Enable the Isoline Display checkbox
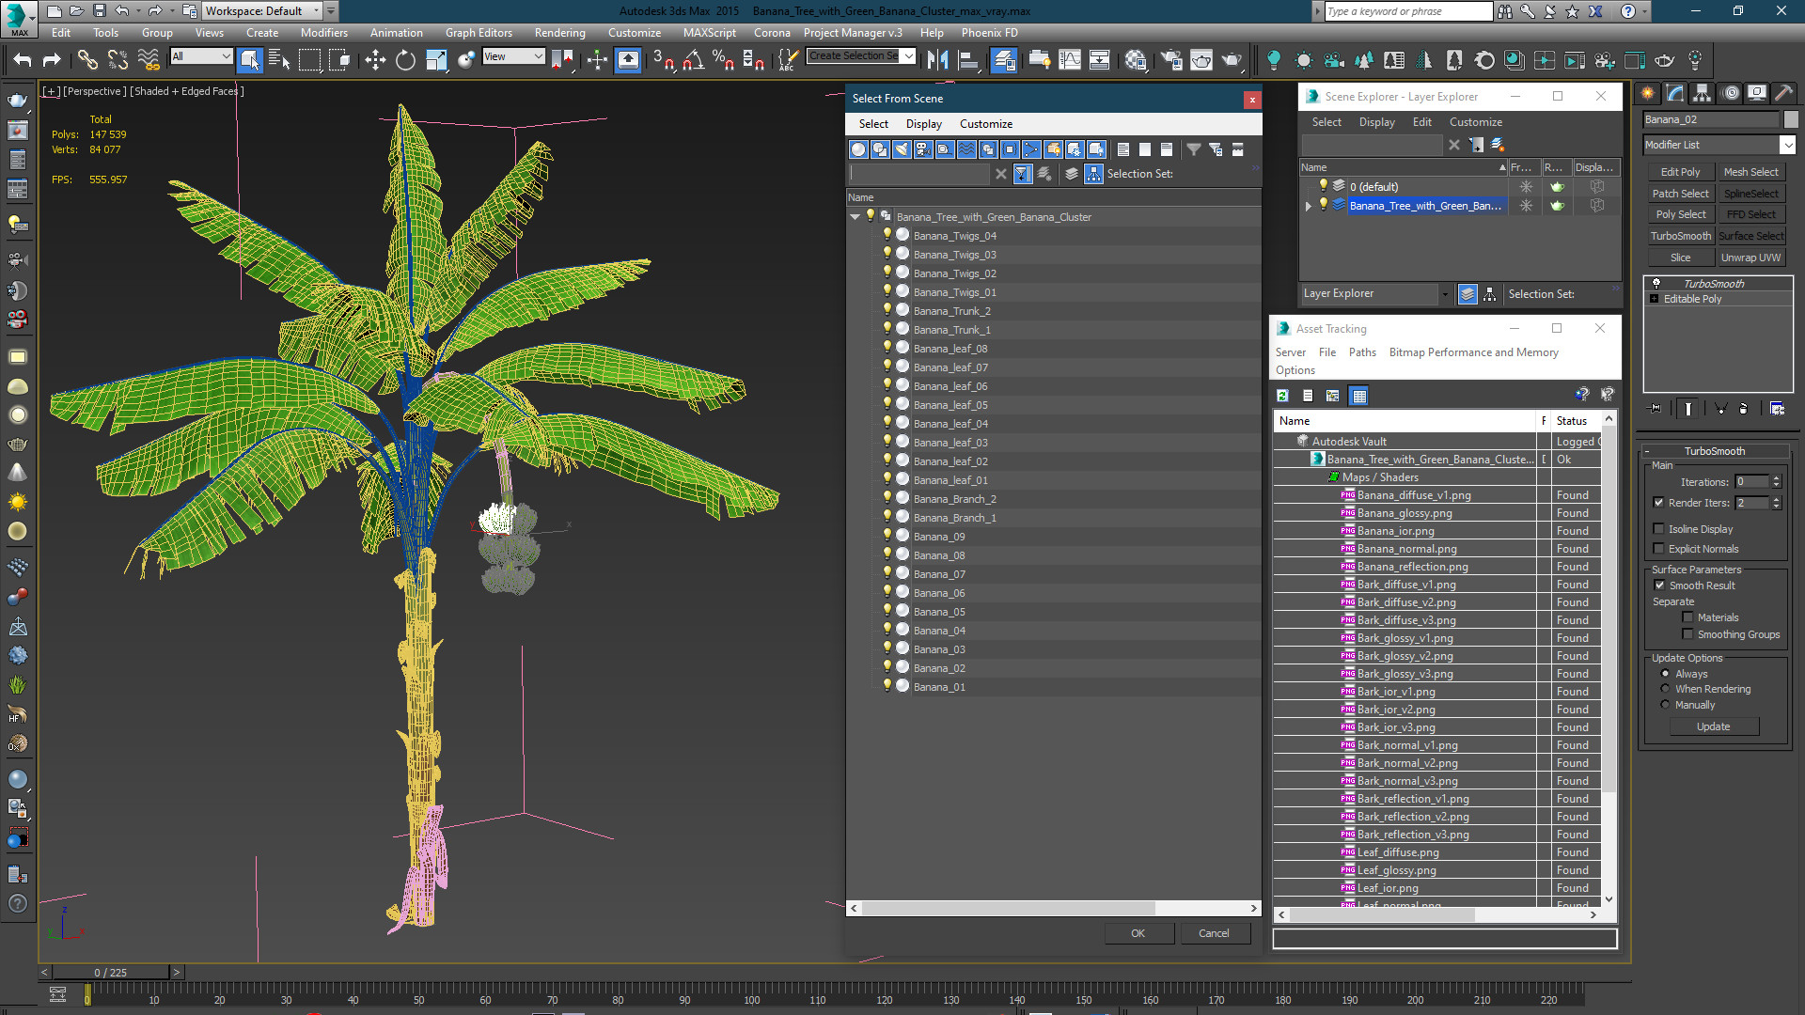This screenshot has height=1015, width=1805. coord(1659,529)
